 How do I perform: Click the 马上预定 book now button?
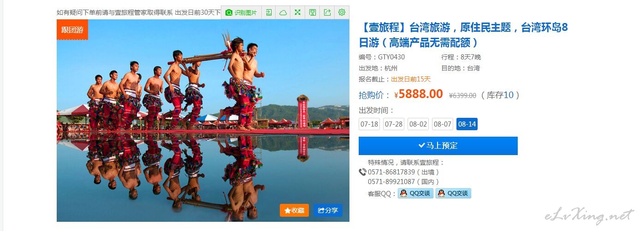438,146
